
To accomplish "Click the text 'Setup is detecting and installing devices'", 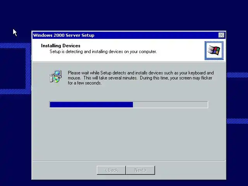I will coord(86,52).
